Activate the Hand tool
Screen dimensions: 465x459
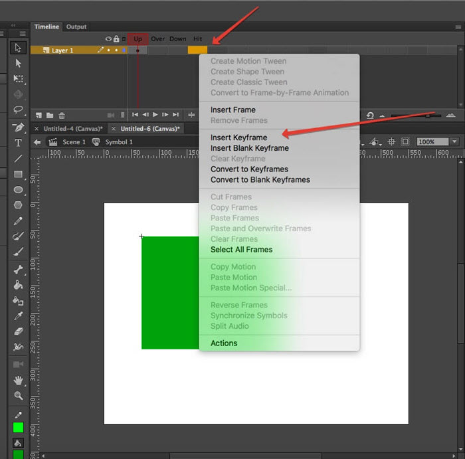coord(18,381)
